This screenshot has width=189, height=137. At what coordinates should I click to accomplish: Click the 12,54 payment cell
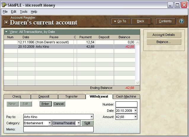[86, 42]
